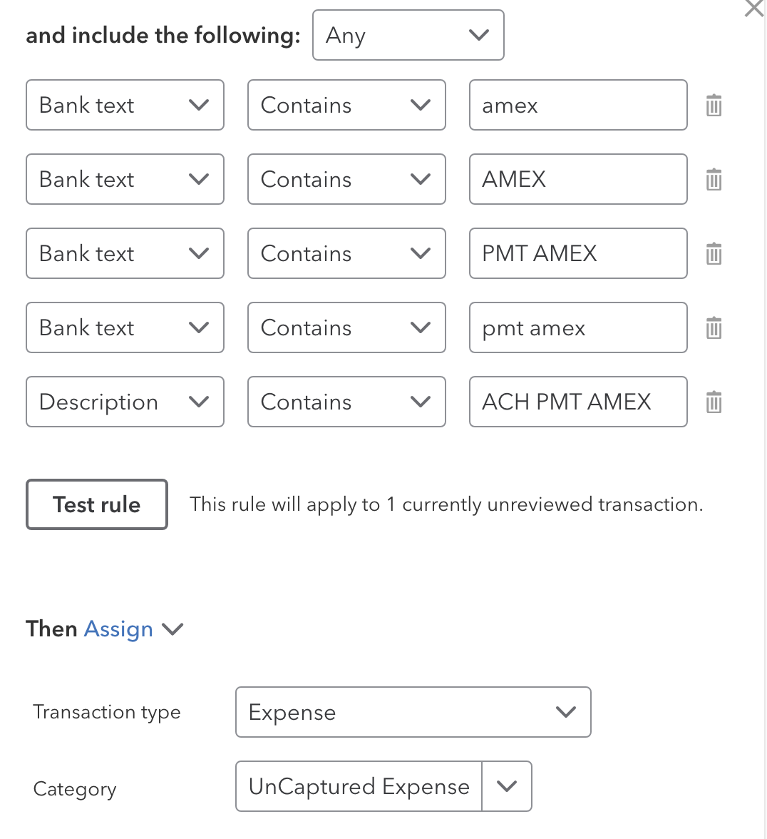Click the 'amex' text input field
This screenshot has width=767, height=839.
click(x=577, y=106)
